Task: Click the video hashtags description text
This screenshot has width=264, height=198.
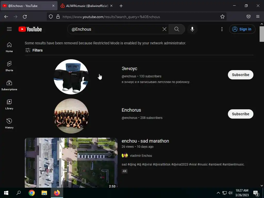Action: (x=183, y=164)
